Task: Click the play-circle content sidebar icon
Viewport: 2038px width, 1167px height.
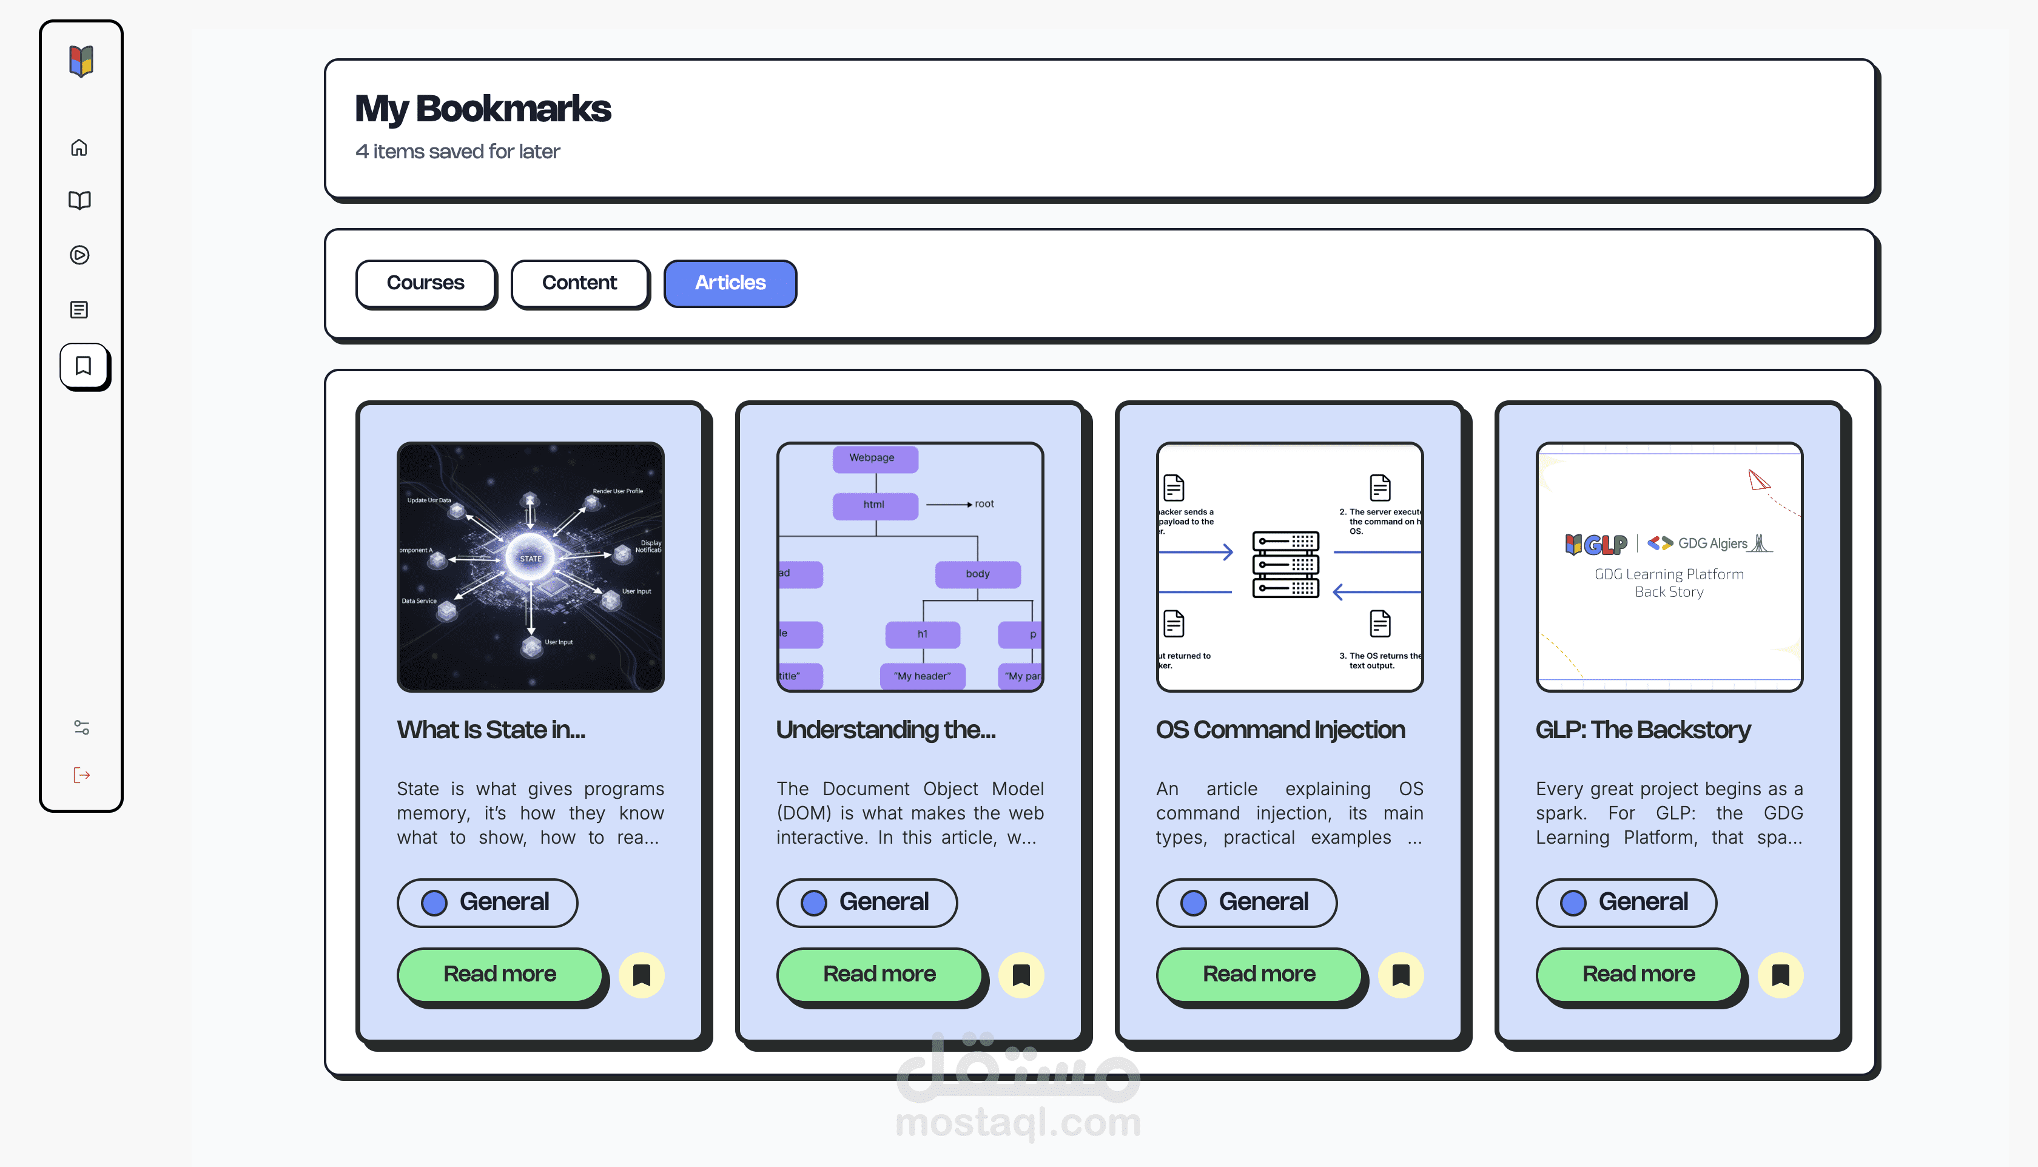Action: [79, 255]
